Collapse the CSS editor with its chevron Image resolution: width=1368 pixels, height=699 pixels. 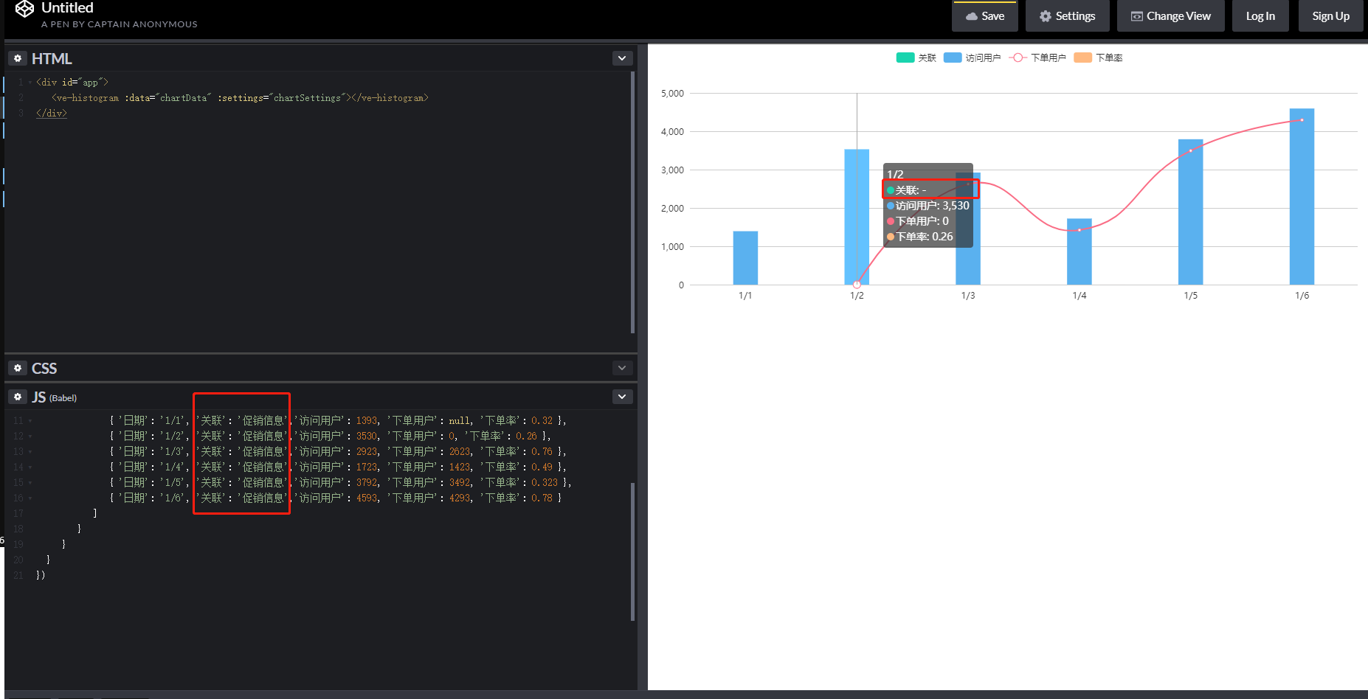[622, 367]
